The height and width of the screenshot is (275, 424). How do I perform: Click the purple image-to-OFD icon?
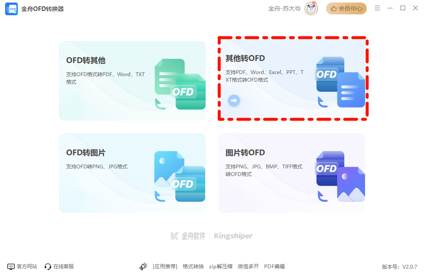341,176
